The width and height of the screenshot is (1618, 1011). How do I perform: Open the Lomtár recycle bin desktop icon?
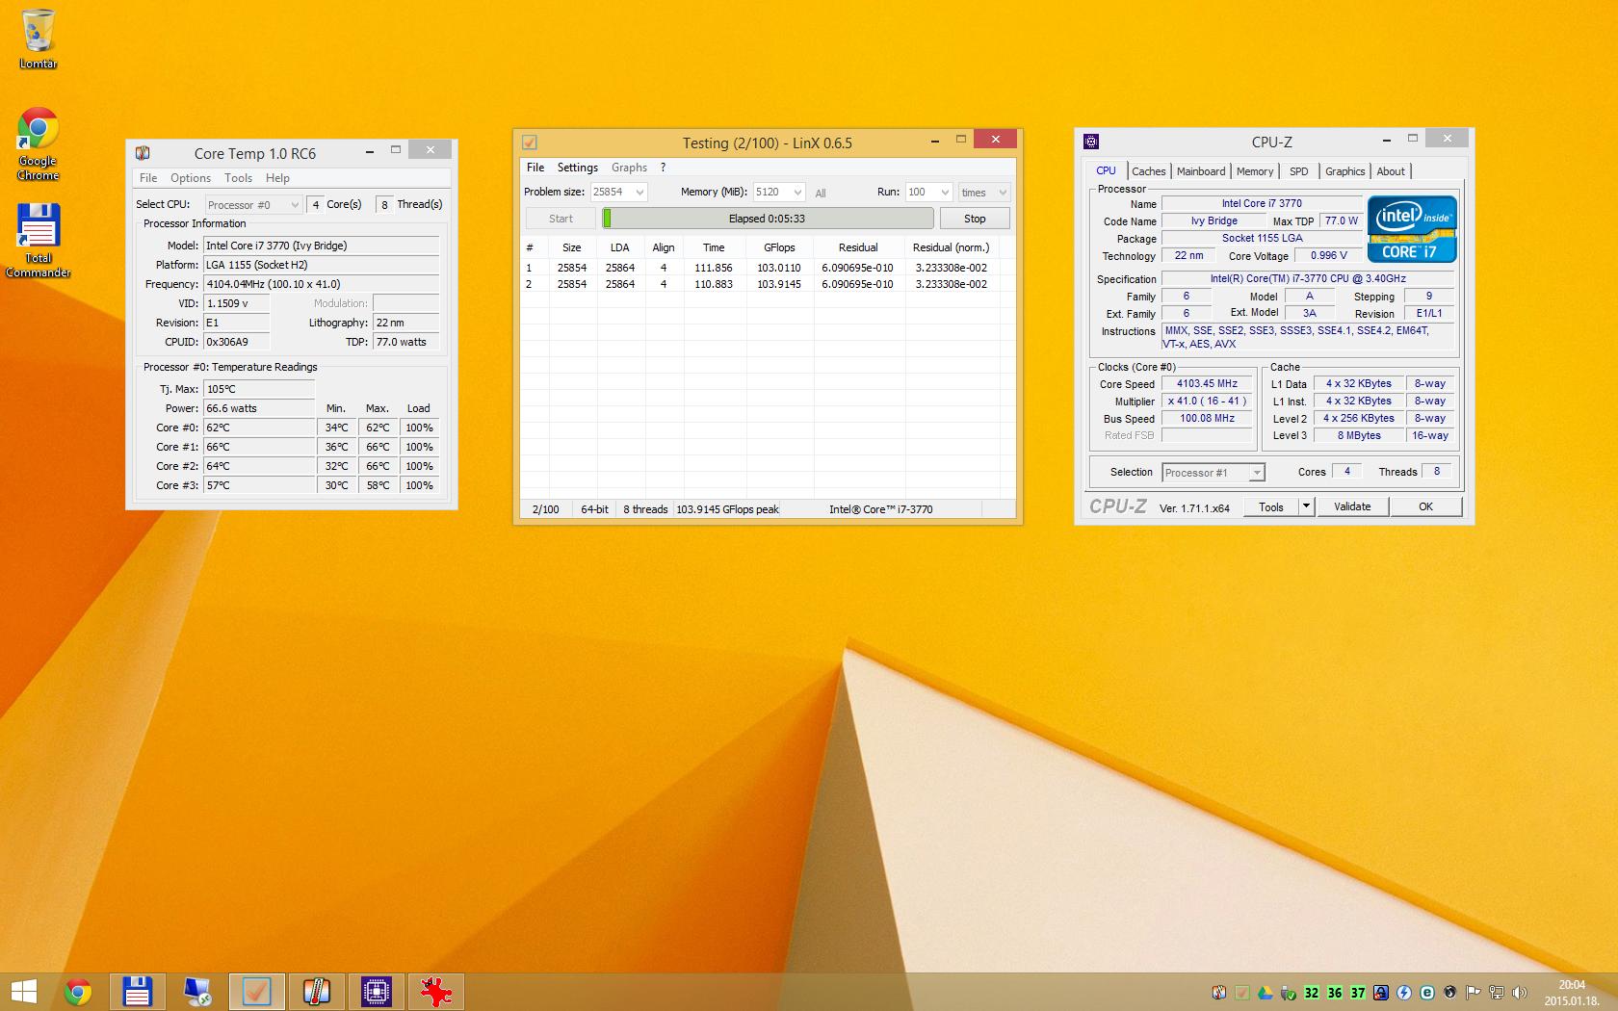click(x=38, y=39)
